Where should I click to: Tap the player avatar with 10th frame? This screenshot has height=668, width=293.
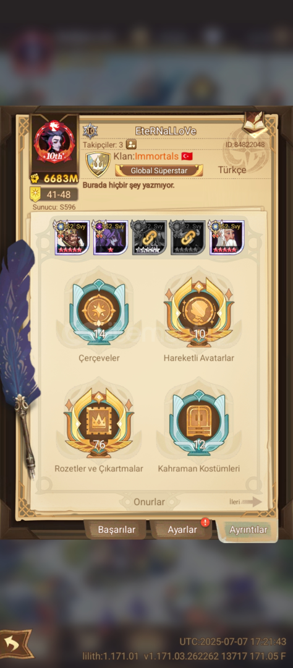[x=54, y=142]
